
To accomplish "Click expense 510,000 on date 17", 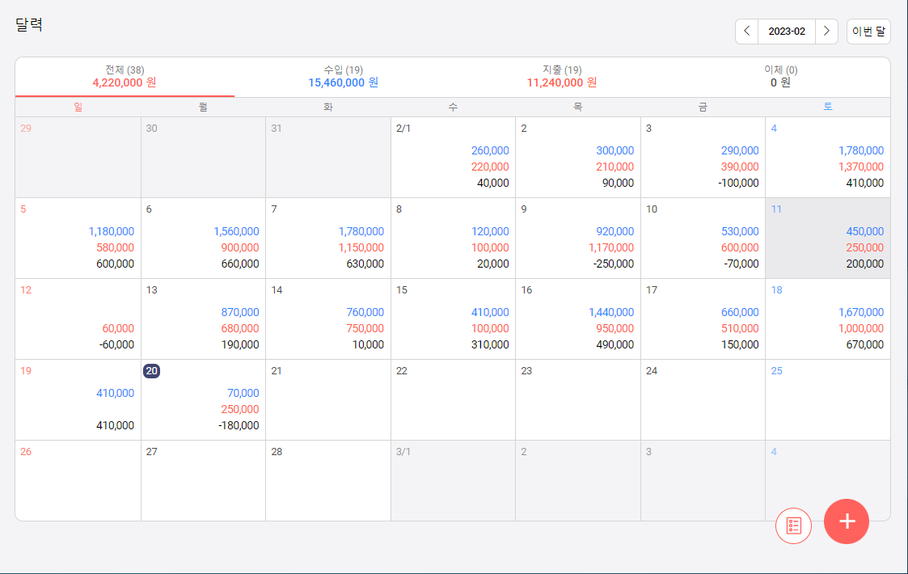I will (740, 328).
